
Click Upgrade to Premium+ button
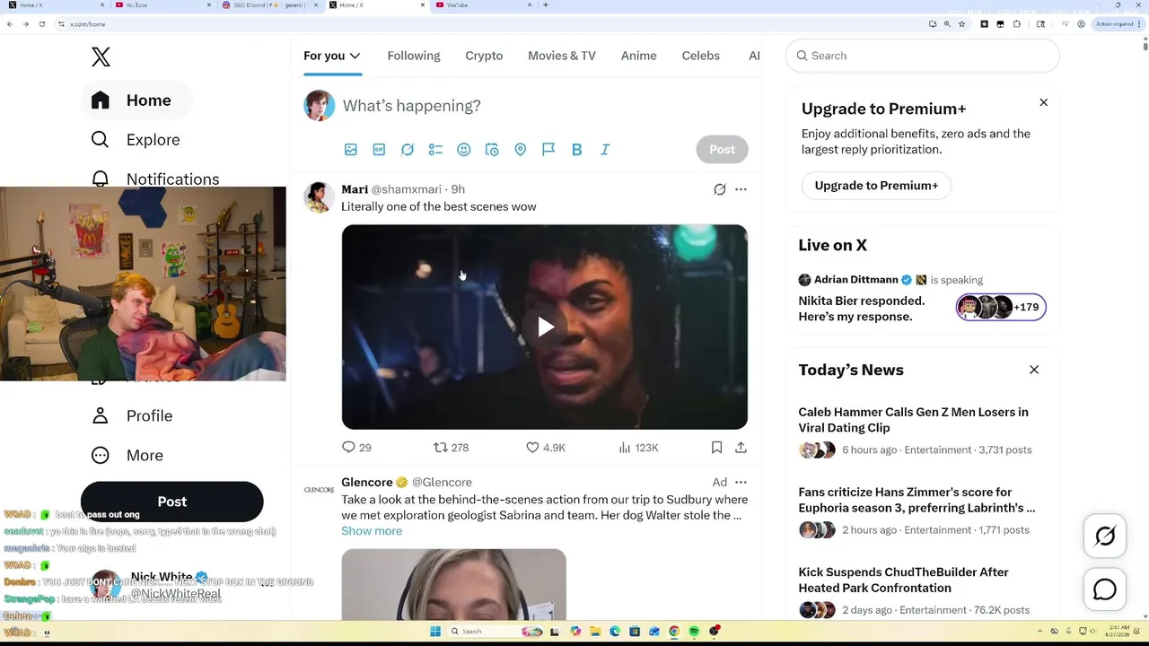[876, 186]
